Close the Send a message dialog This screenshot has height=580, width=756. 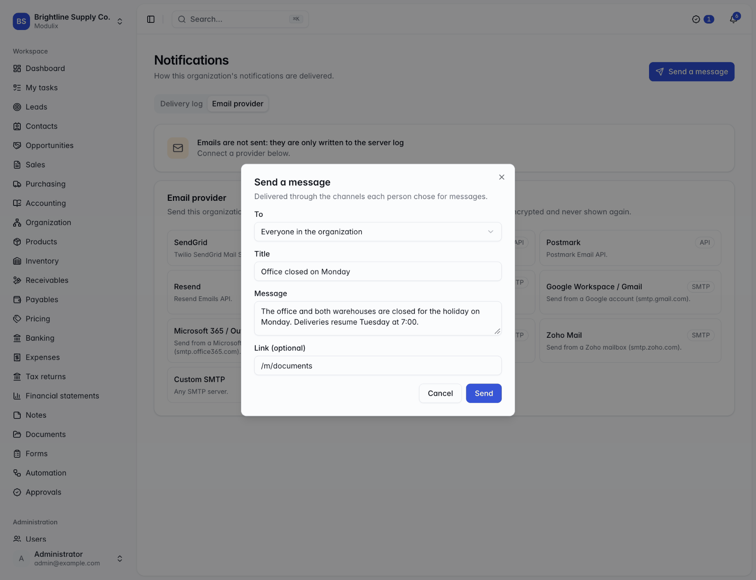point(501,177)
